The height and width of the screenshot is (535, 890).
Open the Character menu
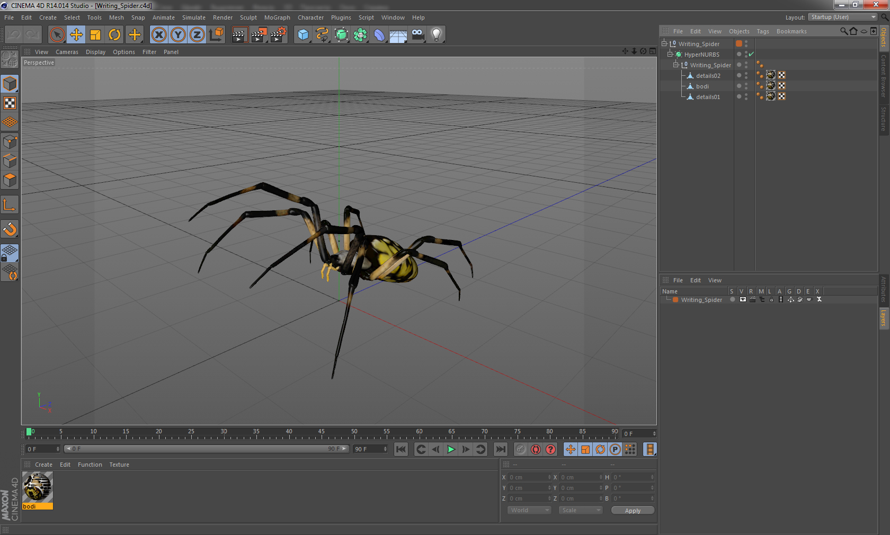pyautogui.click(x=310, y=17)
